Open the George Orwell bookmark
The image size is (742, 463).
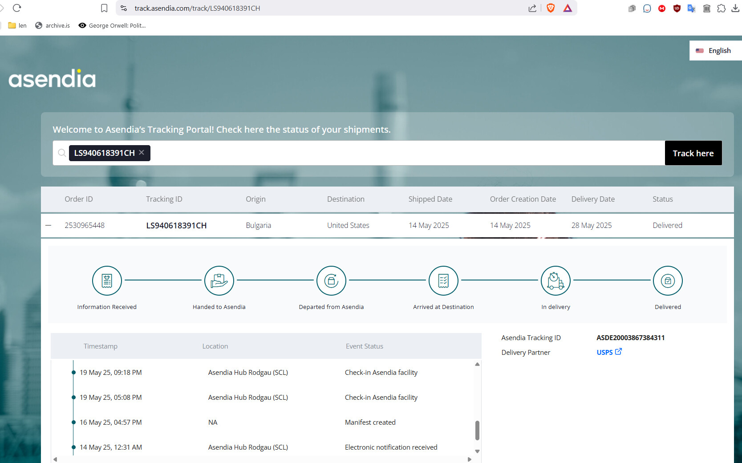tap(112, 25)
